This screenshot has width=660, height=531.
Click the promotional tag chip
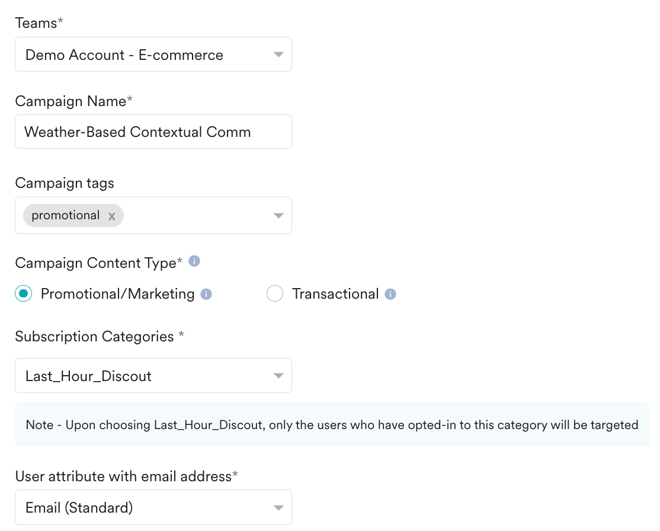66,216
